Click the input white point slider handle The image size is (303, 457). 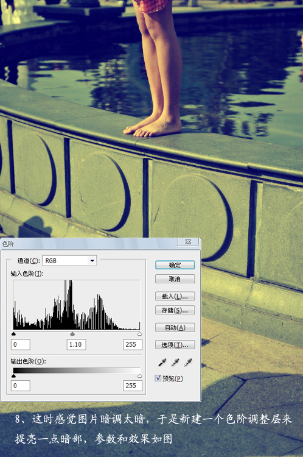click(x=140, y=334)
